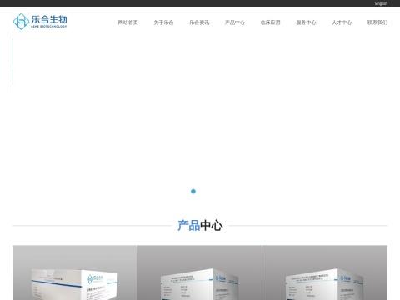Open the third product box thumbnail
Viewport: 400px width, 300px height.
325,272
